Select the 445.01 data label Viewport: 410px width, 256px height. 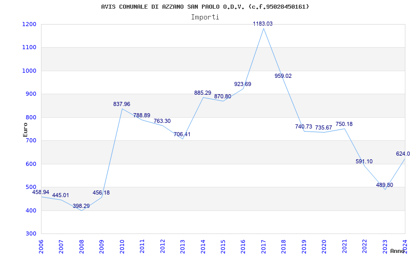60,196
